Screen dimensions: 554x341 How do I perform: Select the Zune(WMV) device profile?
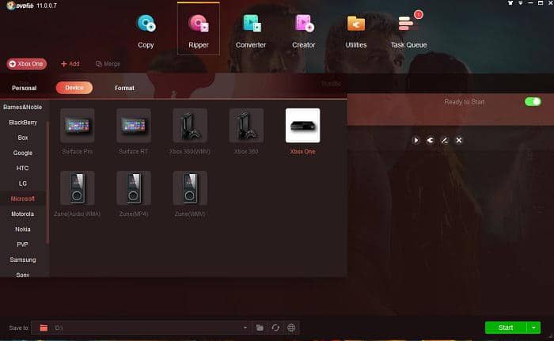pos(190,194)
